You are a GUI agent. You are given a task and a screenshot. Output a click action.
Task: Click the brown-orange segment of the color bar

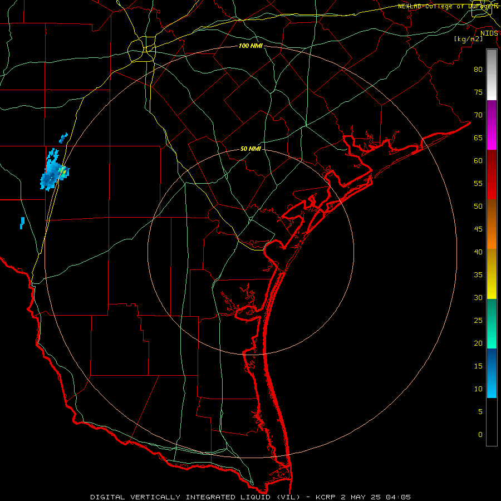(x=492, y=224)
